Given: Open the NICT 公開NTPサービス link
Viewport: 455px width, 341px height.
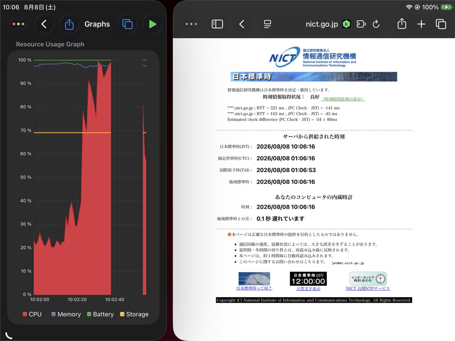Looking at the screenshot, I should pos(368,288).
